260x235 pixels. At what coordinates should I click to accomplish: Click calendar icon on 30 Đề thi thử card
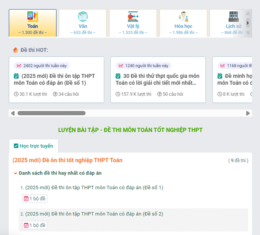tap(118, 76)
